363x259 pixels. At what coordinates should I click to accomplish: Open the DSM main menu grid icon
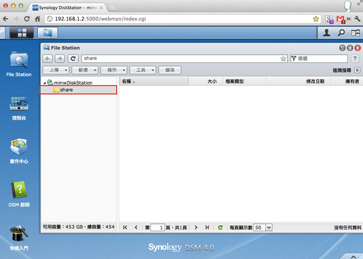click(x=22, y=33)
